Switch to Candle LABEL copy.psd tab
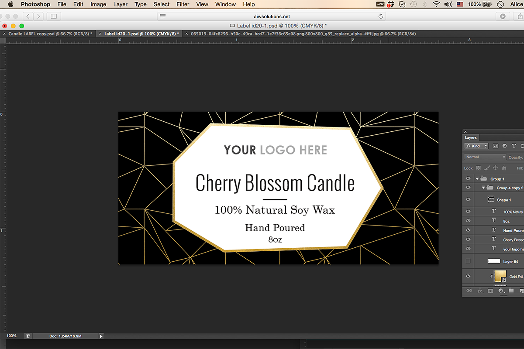Screen dimensions: 524x349 coord(50,34)
